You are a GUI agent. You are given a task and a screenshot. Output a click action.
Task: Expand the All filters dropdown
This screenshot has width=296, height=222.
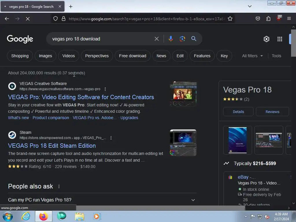(x=252, y=56)
